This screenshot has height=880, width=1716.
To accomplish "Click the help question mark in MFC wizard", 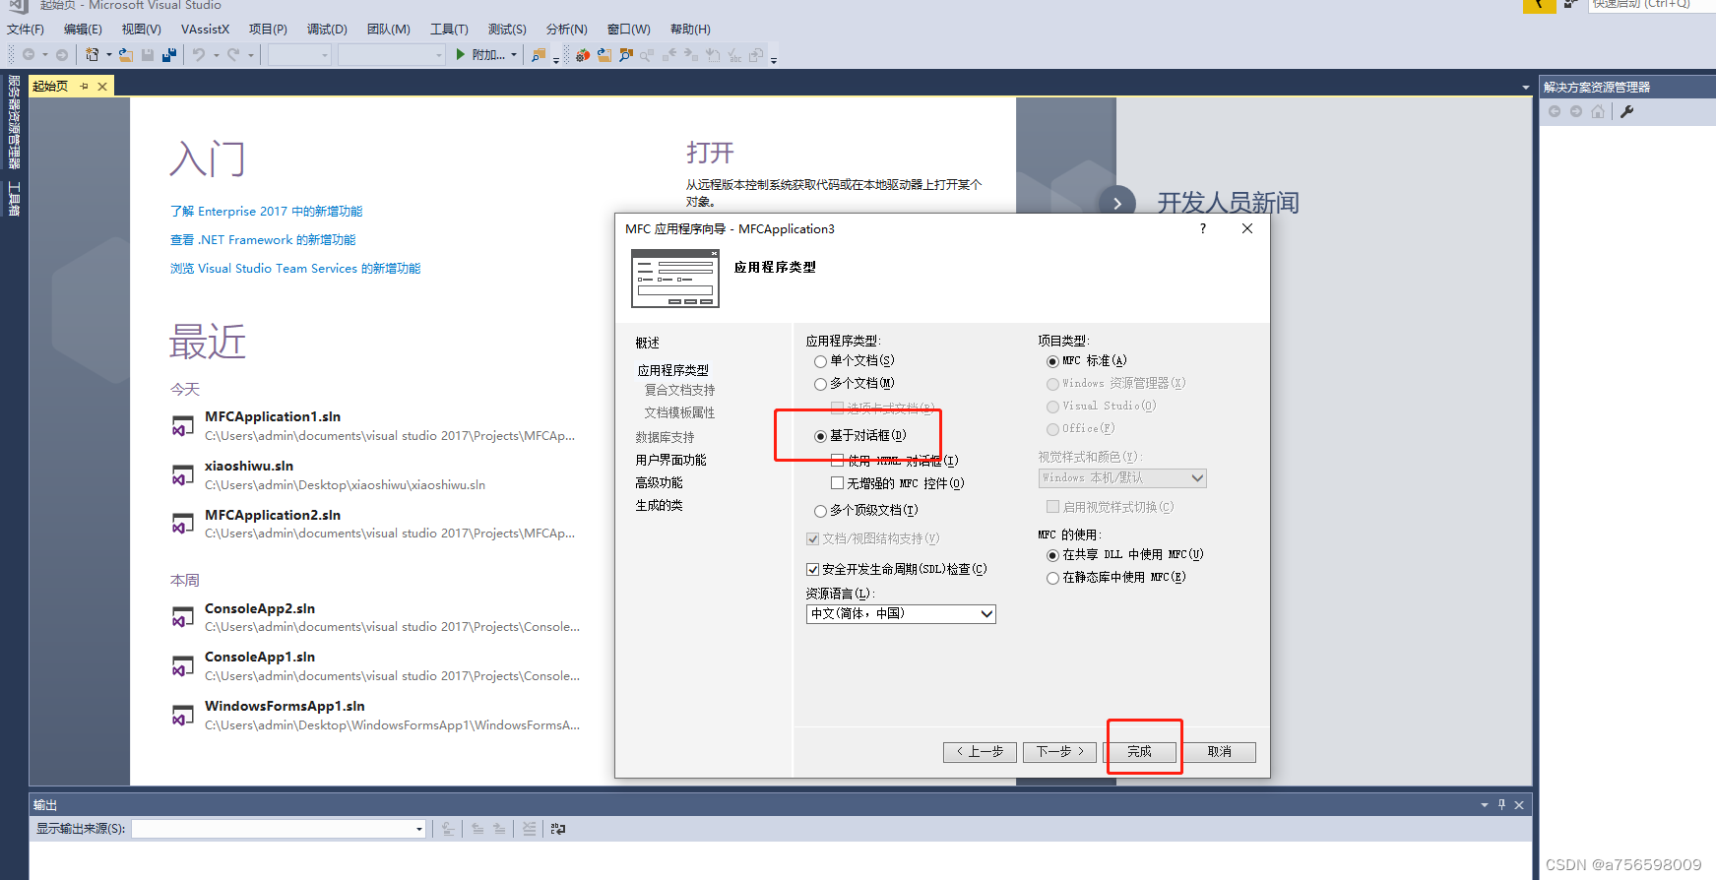I will coord(1202,228).
